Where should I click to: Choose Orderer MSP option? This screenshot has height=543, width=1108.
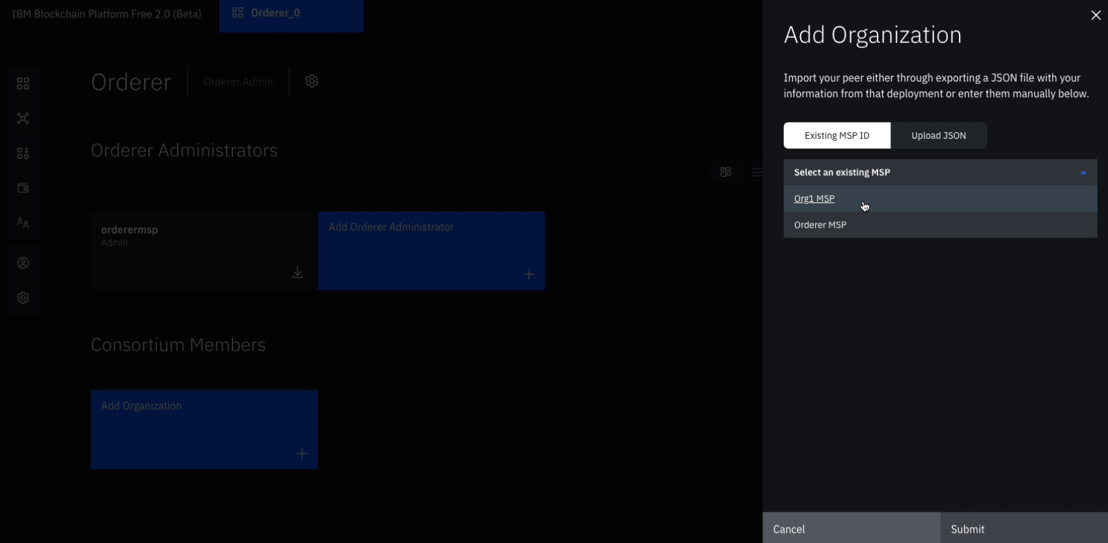941,225
